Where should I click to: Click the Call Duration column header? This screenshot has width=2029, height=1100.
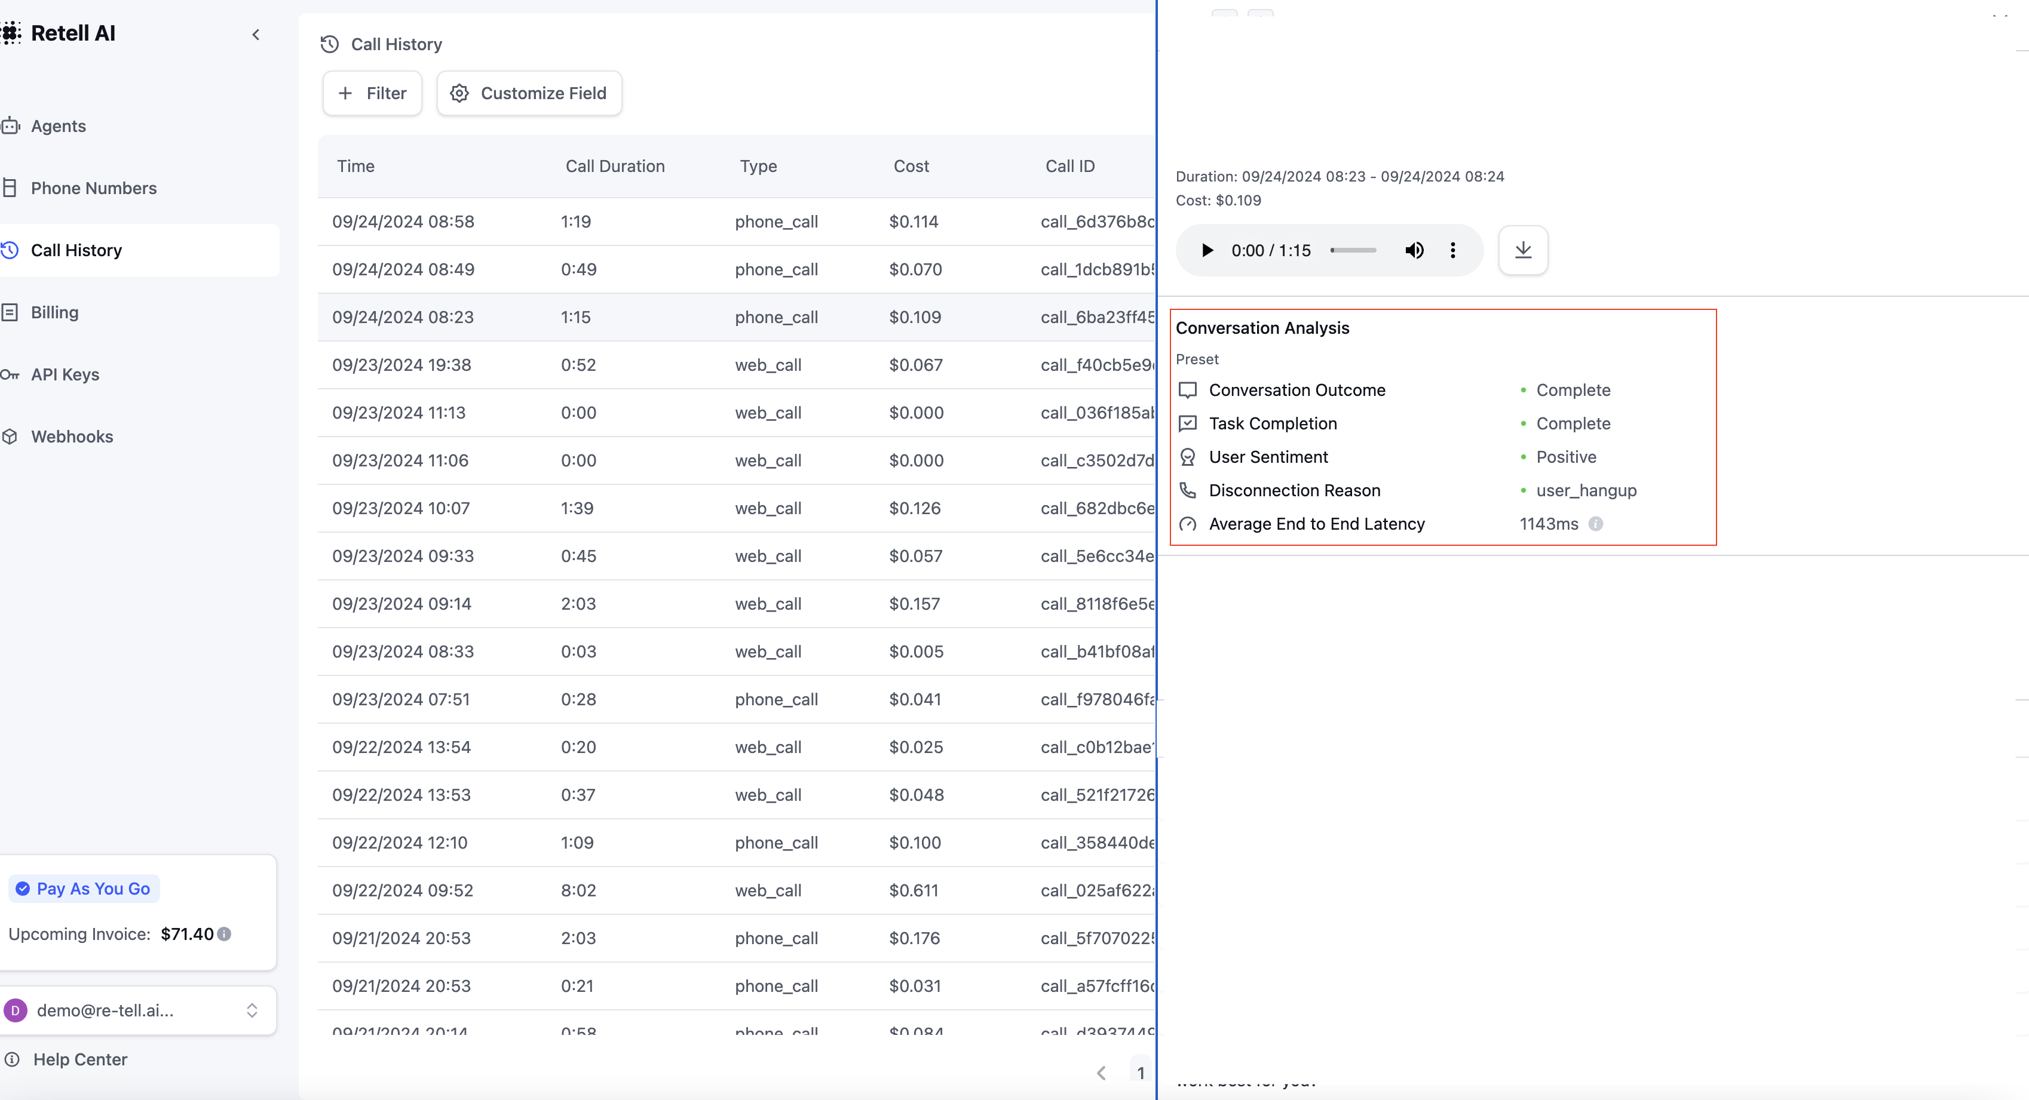pos(615,166)
